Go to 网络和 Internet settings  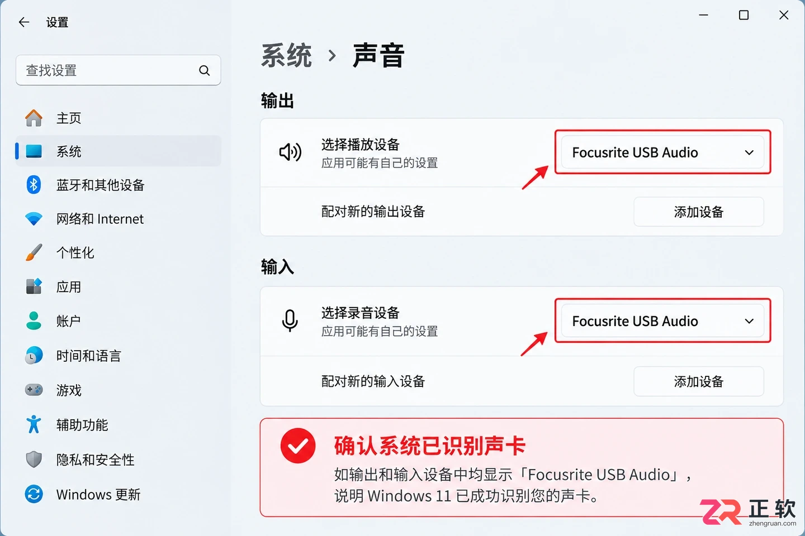tap(118, 219)
